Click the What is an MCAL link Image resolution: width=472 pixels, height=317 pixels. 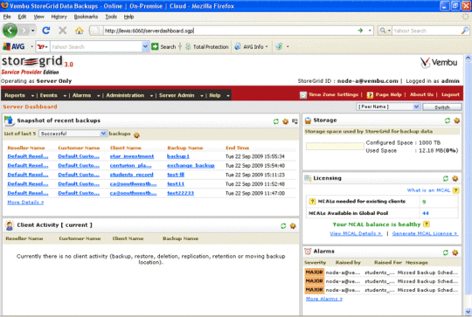[x=428, y=190]
